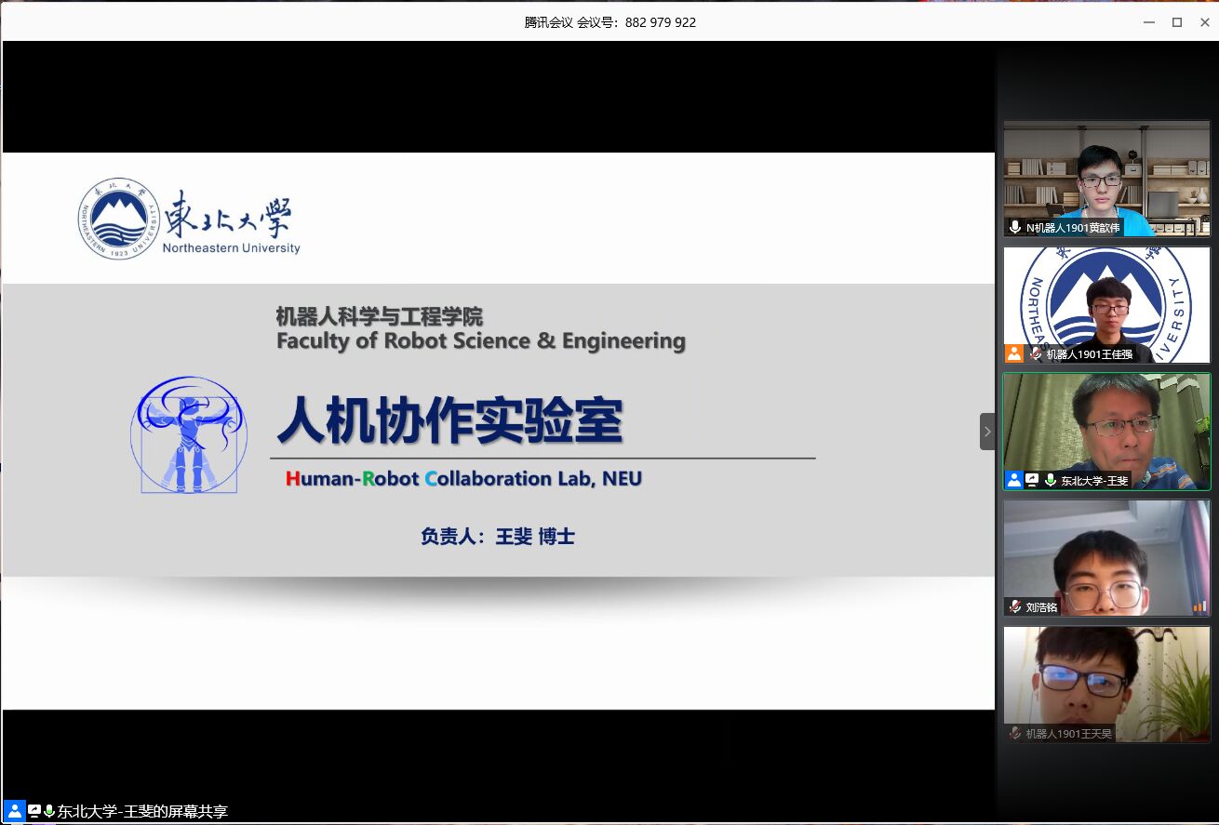Click network signal bars on 刘浩铭's tile
The image size is (1219, 825).
[1199, 606]
